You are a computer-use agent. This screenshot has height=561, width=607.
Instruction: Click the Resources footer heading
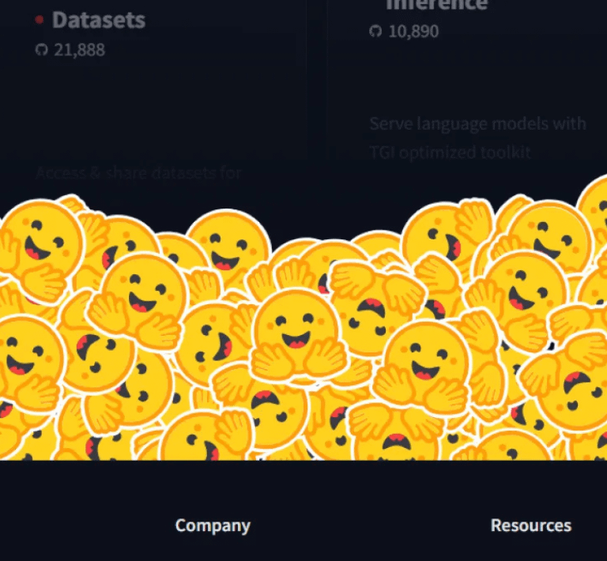[x=531, y=525]
